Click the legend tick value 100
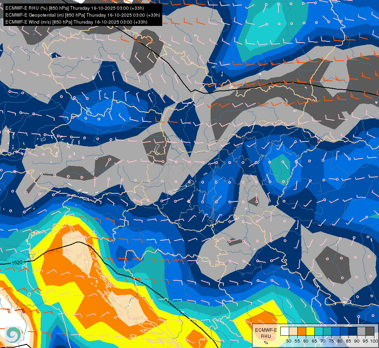This screenshot has width=379, height=348. tap(374, 341)
